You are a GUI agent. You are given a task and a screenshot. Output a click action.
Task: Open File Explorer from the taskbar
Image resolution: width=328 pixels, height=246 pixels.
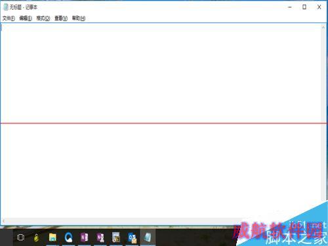52,237
